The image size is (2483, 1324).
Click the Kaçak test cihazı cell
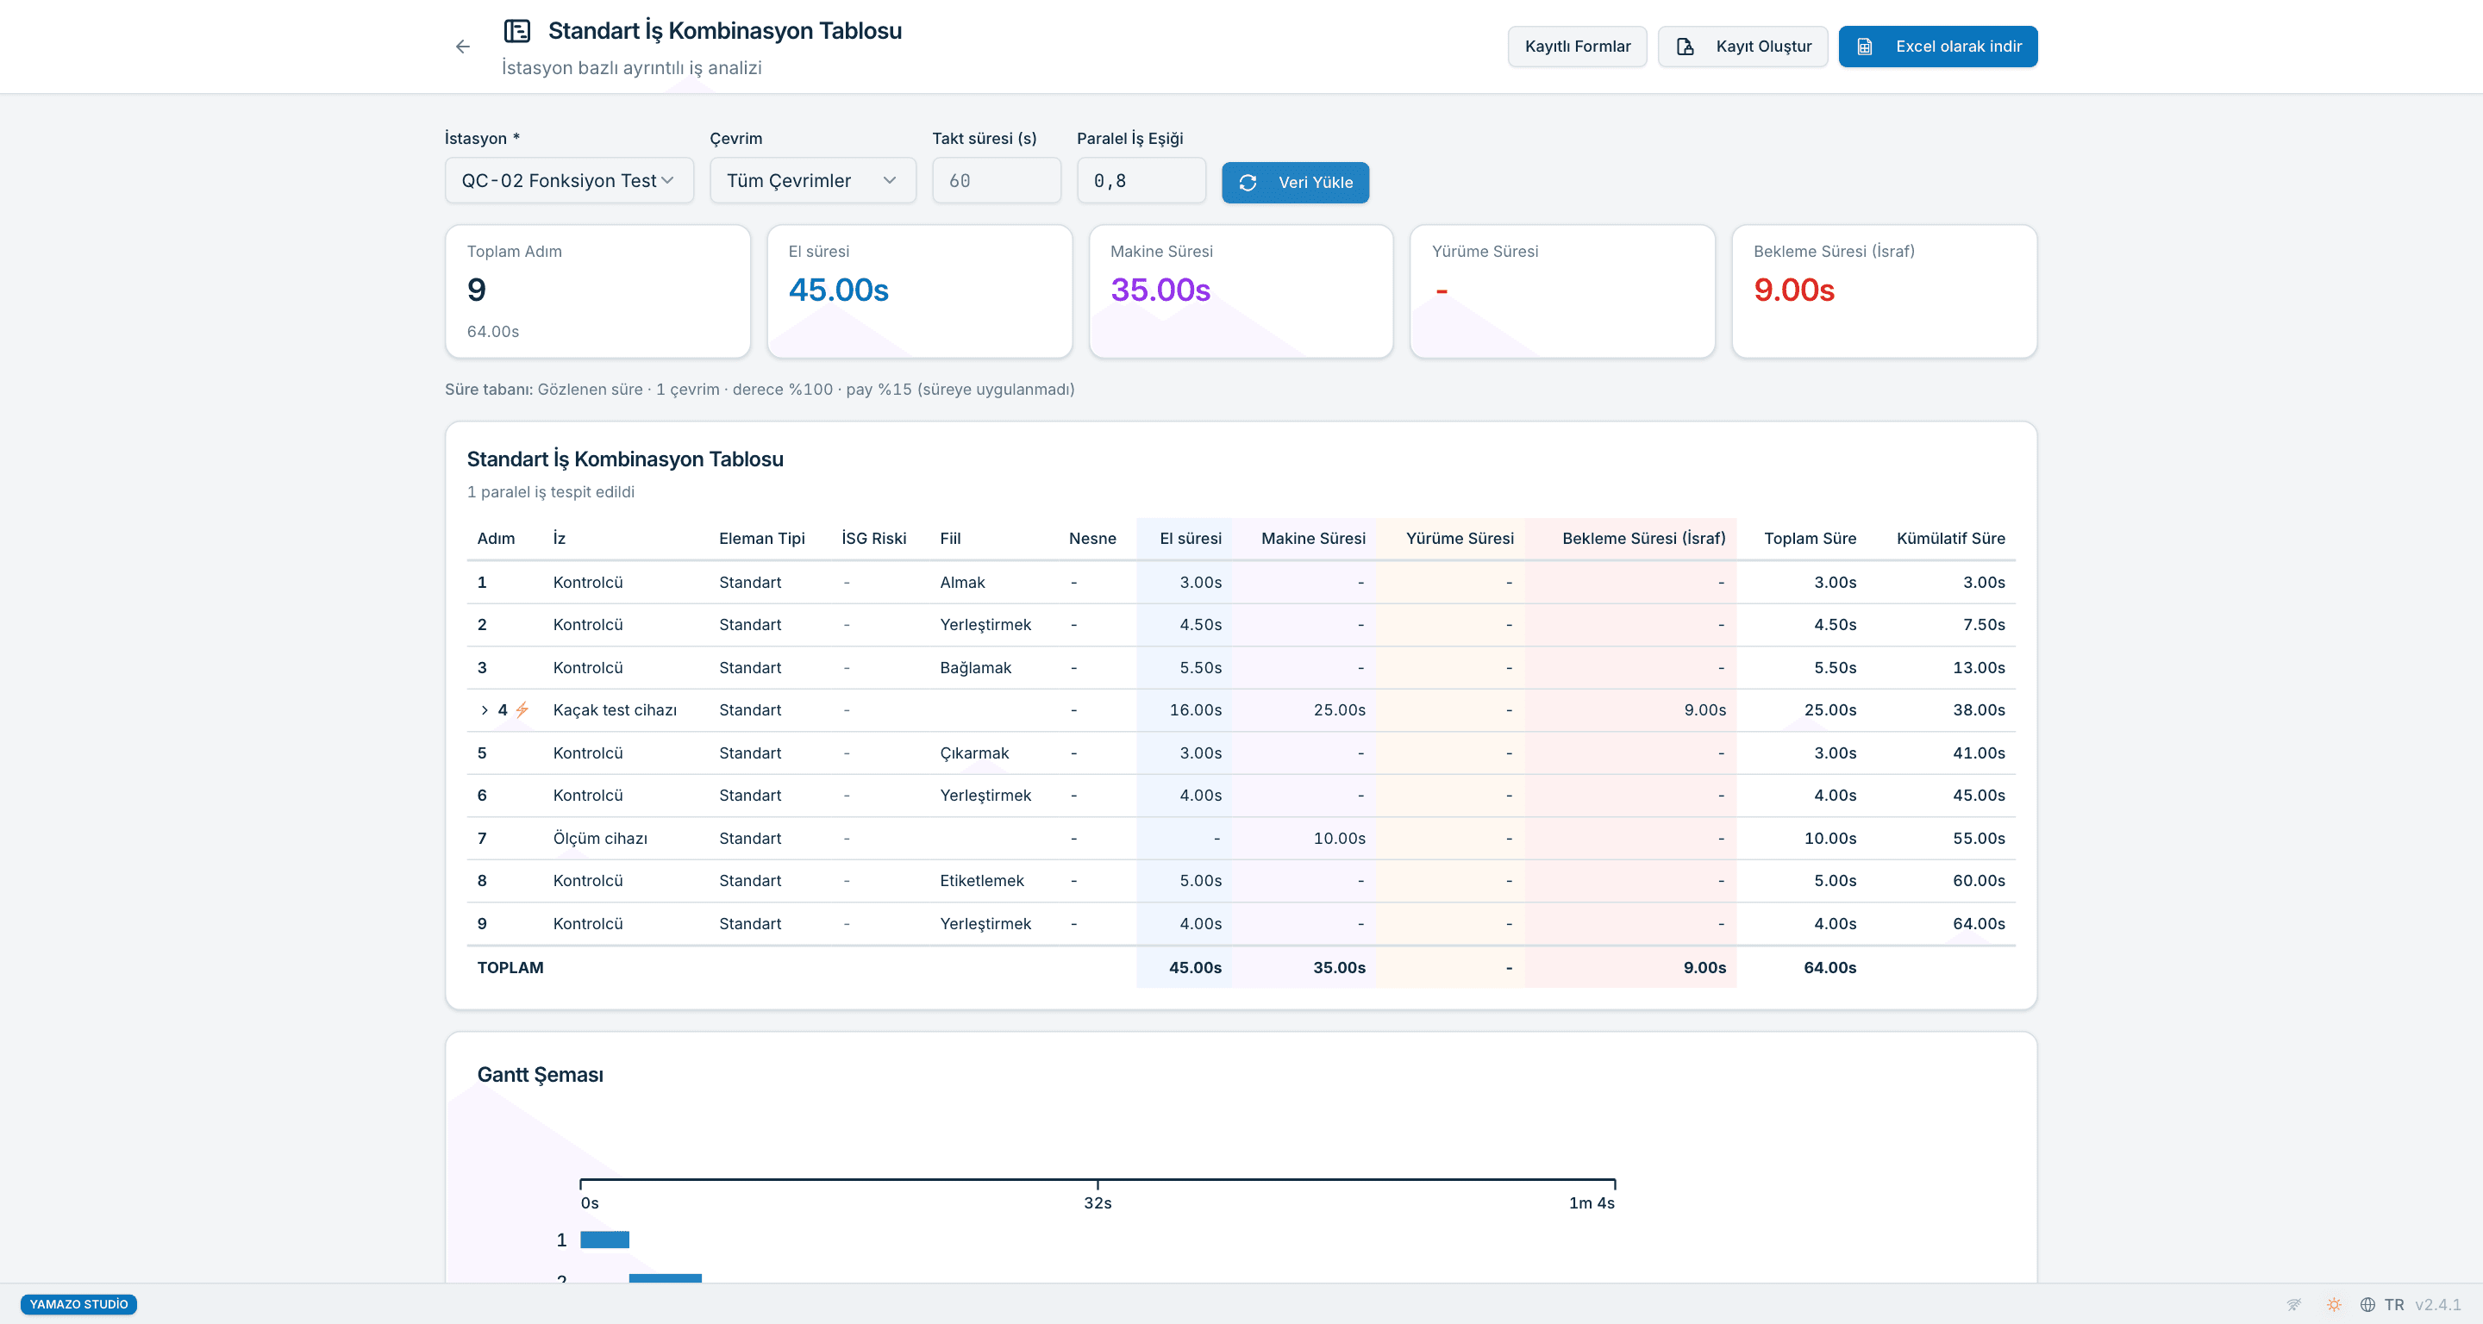point(615,710)
